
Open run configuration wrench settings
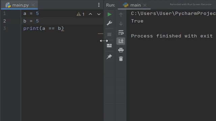coord(109,23)
